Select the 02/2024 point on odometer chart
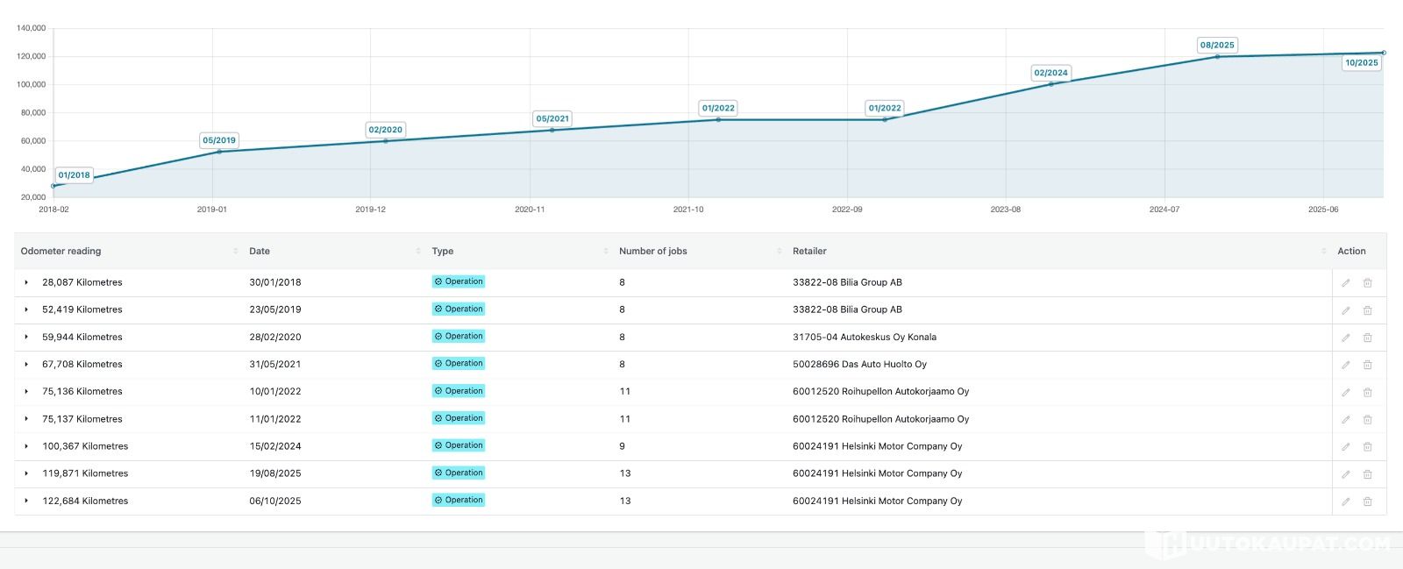This screenshot has height=569, width=1403. click(1050, 83)
